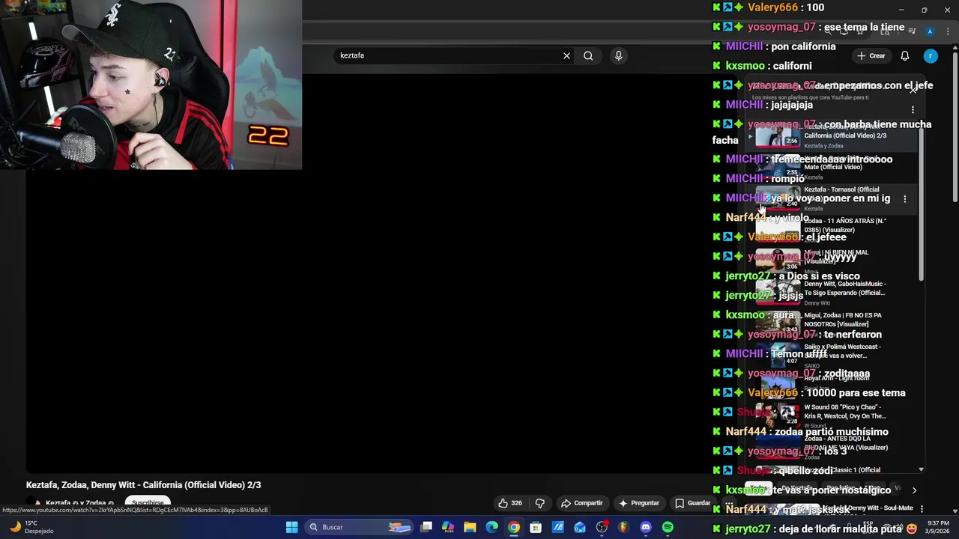Click the Compartir share button
The height and width of the screenshot is (539, 959).
click(582, 503)
